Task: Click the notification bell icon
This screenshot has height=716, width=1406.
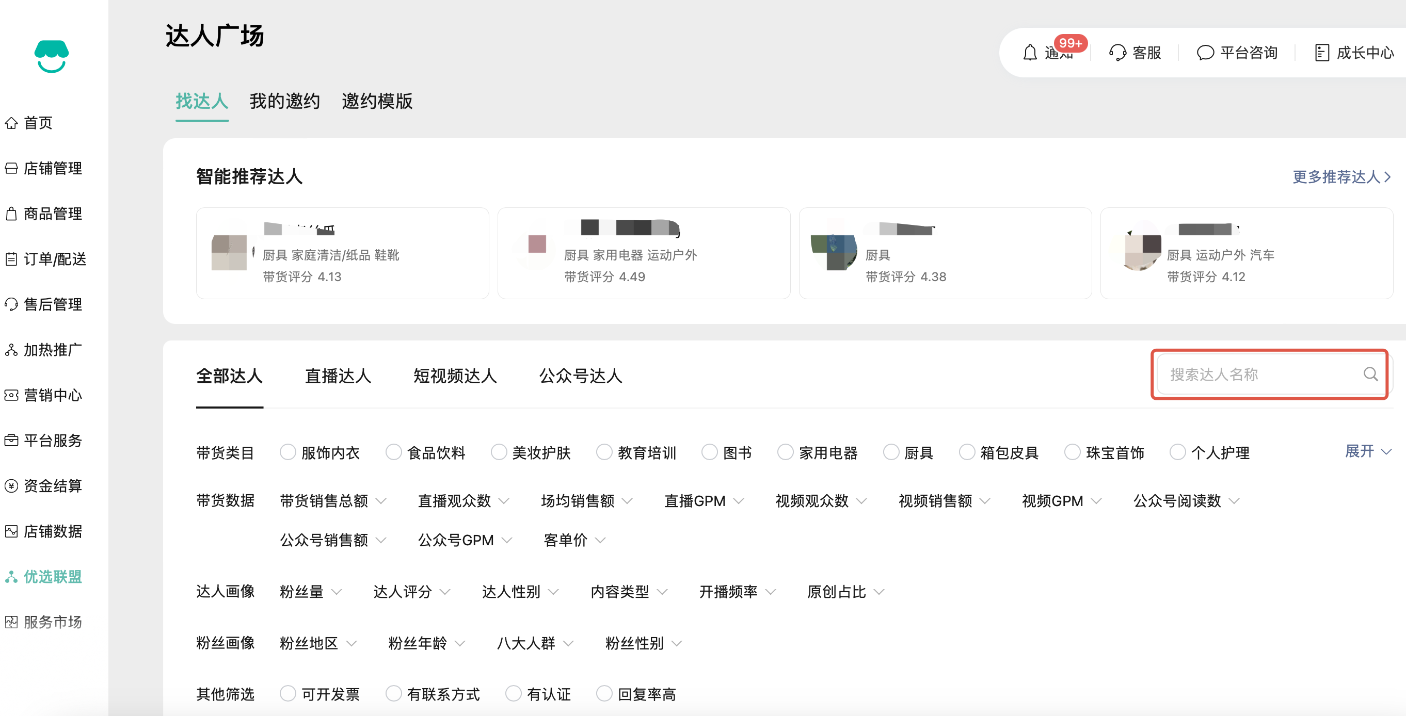Action: pyautogui.click(x=1030, y=53)
